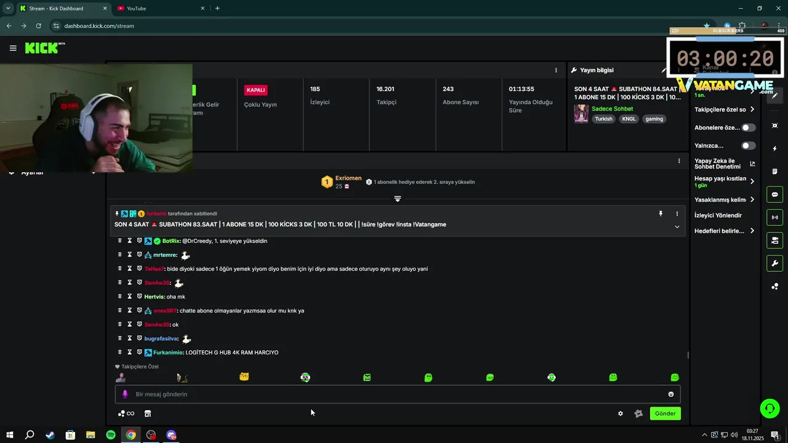This screenshot has height=443, width=788.
Task: Delete BotRix's message with the trash icon
Action: coord(120,241)
